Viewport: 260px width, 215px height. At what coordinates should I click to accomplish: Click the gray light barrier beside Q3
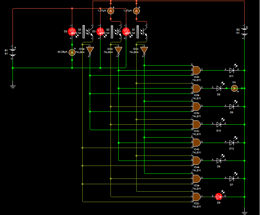click(x=84, y=32)
